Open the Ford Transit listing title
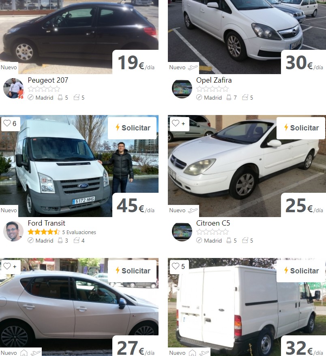 (x=46, y=223)
